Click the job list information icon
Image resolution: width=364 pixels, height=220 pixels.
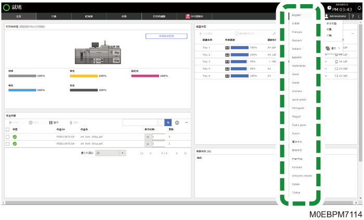click(x=177, y=123)
